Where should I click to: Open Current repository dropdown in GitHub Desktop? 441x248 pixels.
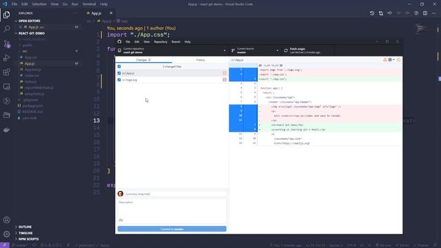coord(172,50)
